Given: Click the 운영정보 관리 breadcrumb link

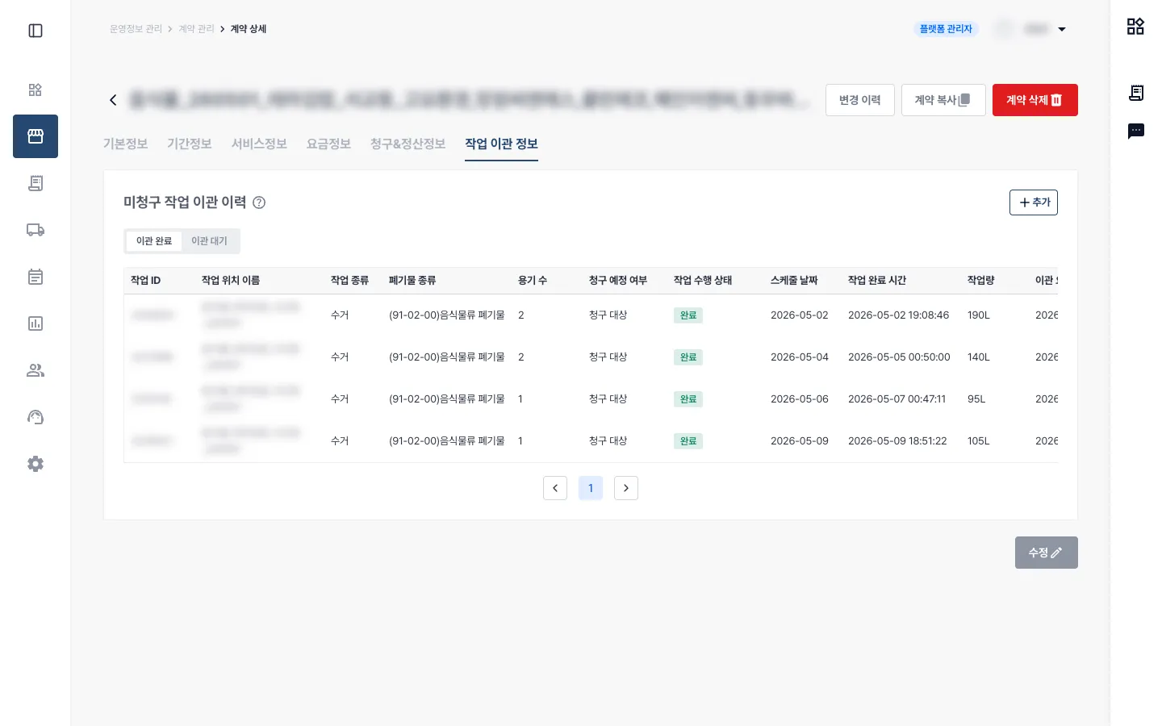Looking at the screenshot, I should [136, 29].
